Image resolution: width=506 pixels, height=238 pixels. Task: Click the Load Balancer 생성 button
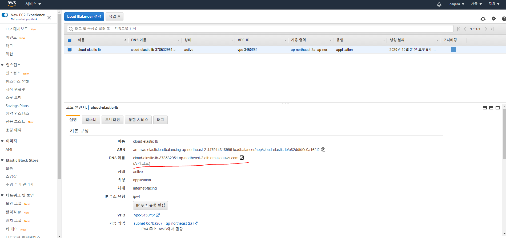pos(84,17)
